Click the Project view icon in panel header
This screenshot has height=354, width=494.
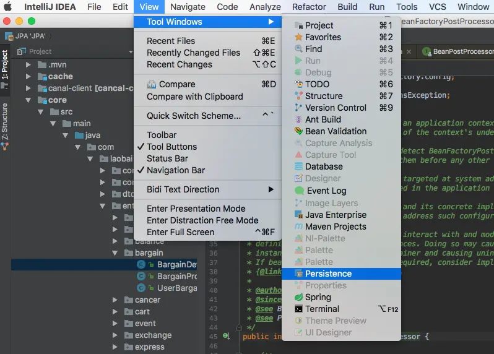tap(22, 51)
